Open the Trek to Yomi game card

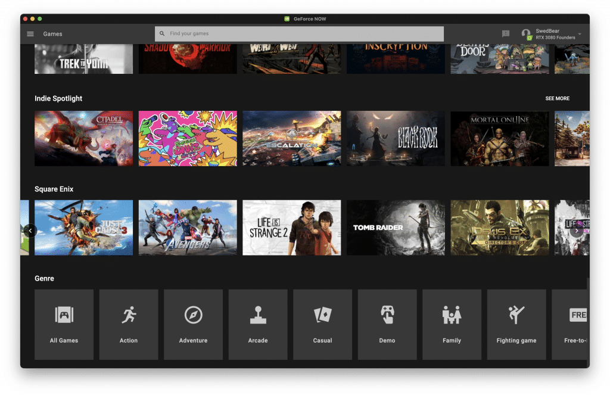click(83, 59)
